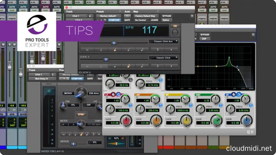Click the green HMF gain knob
Screen dimensions: 276x155
pos(217,121)
